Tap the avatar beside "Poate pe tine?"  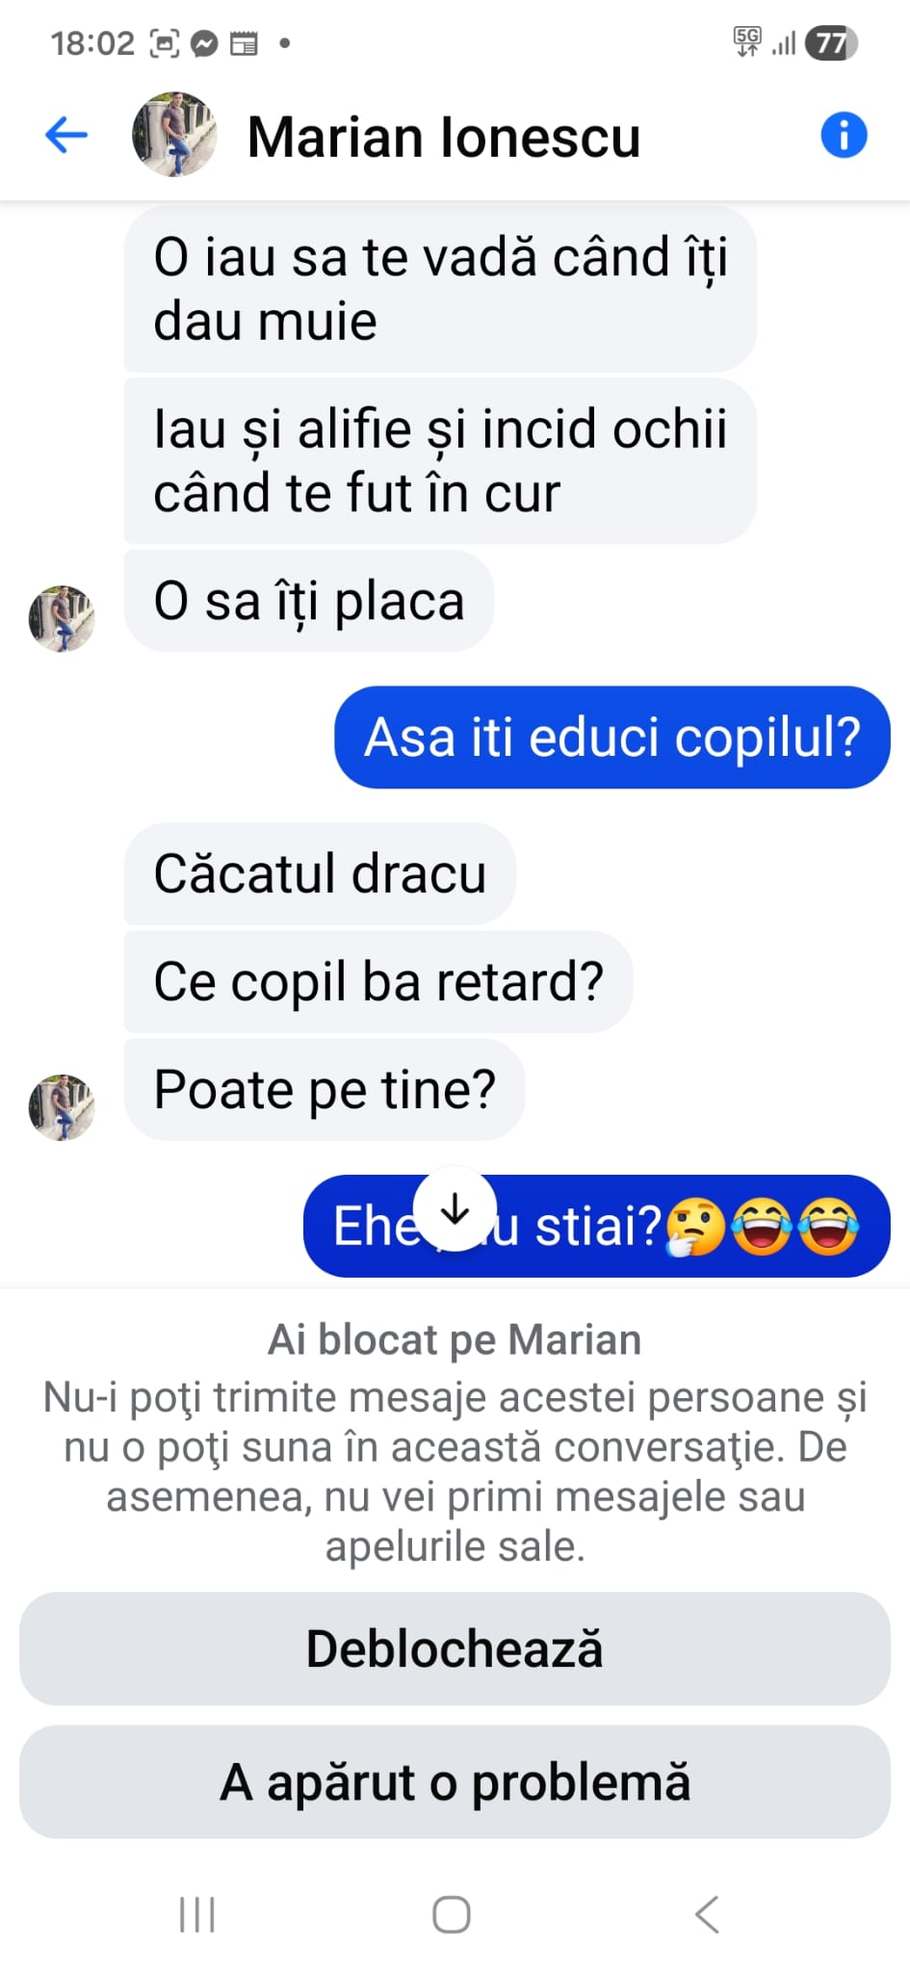62,1107
